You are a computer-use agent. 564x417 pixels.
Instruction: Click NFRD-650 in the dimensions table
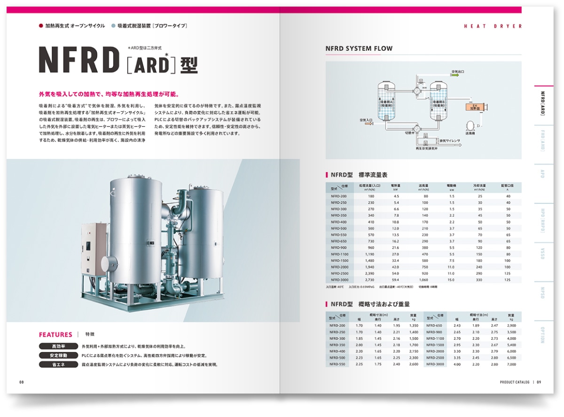435,325
